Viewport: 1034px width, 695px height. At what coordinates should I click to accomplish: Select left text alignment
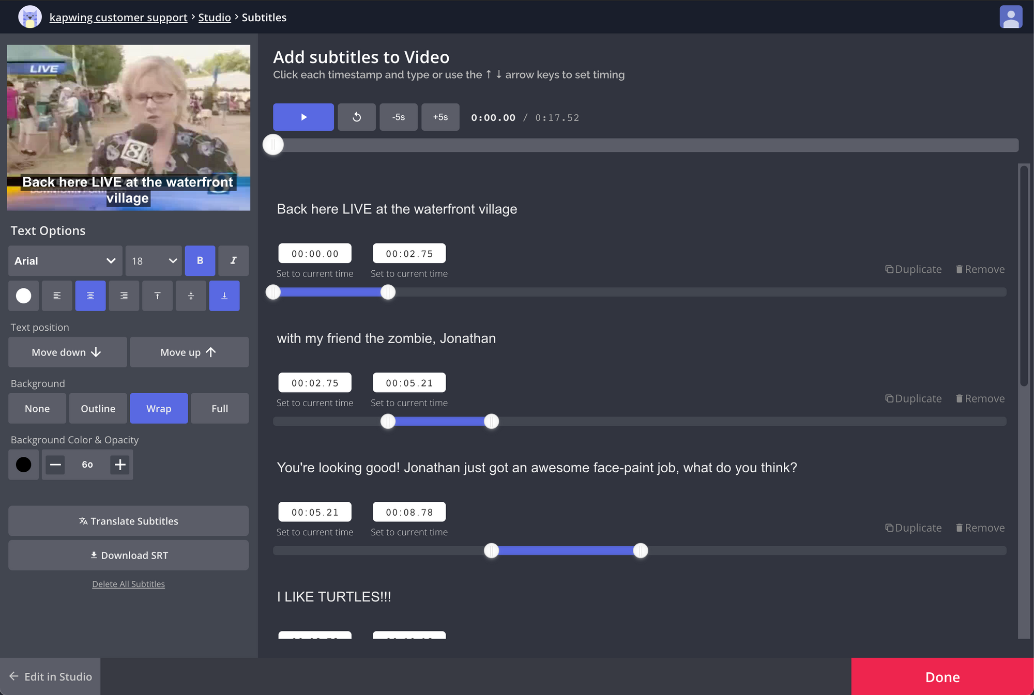coord(57,296)
